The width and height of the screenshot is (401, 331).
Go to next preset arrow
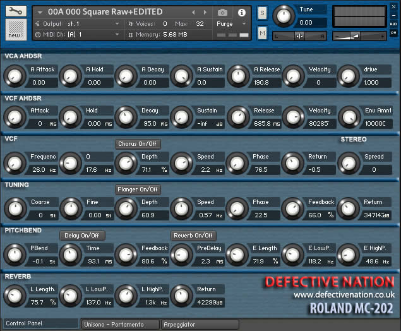[205, 12]
